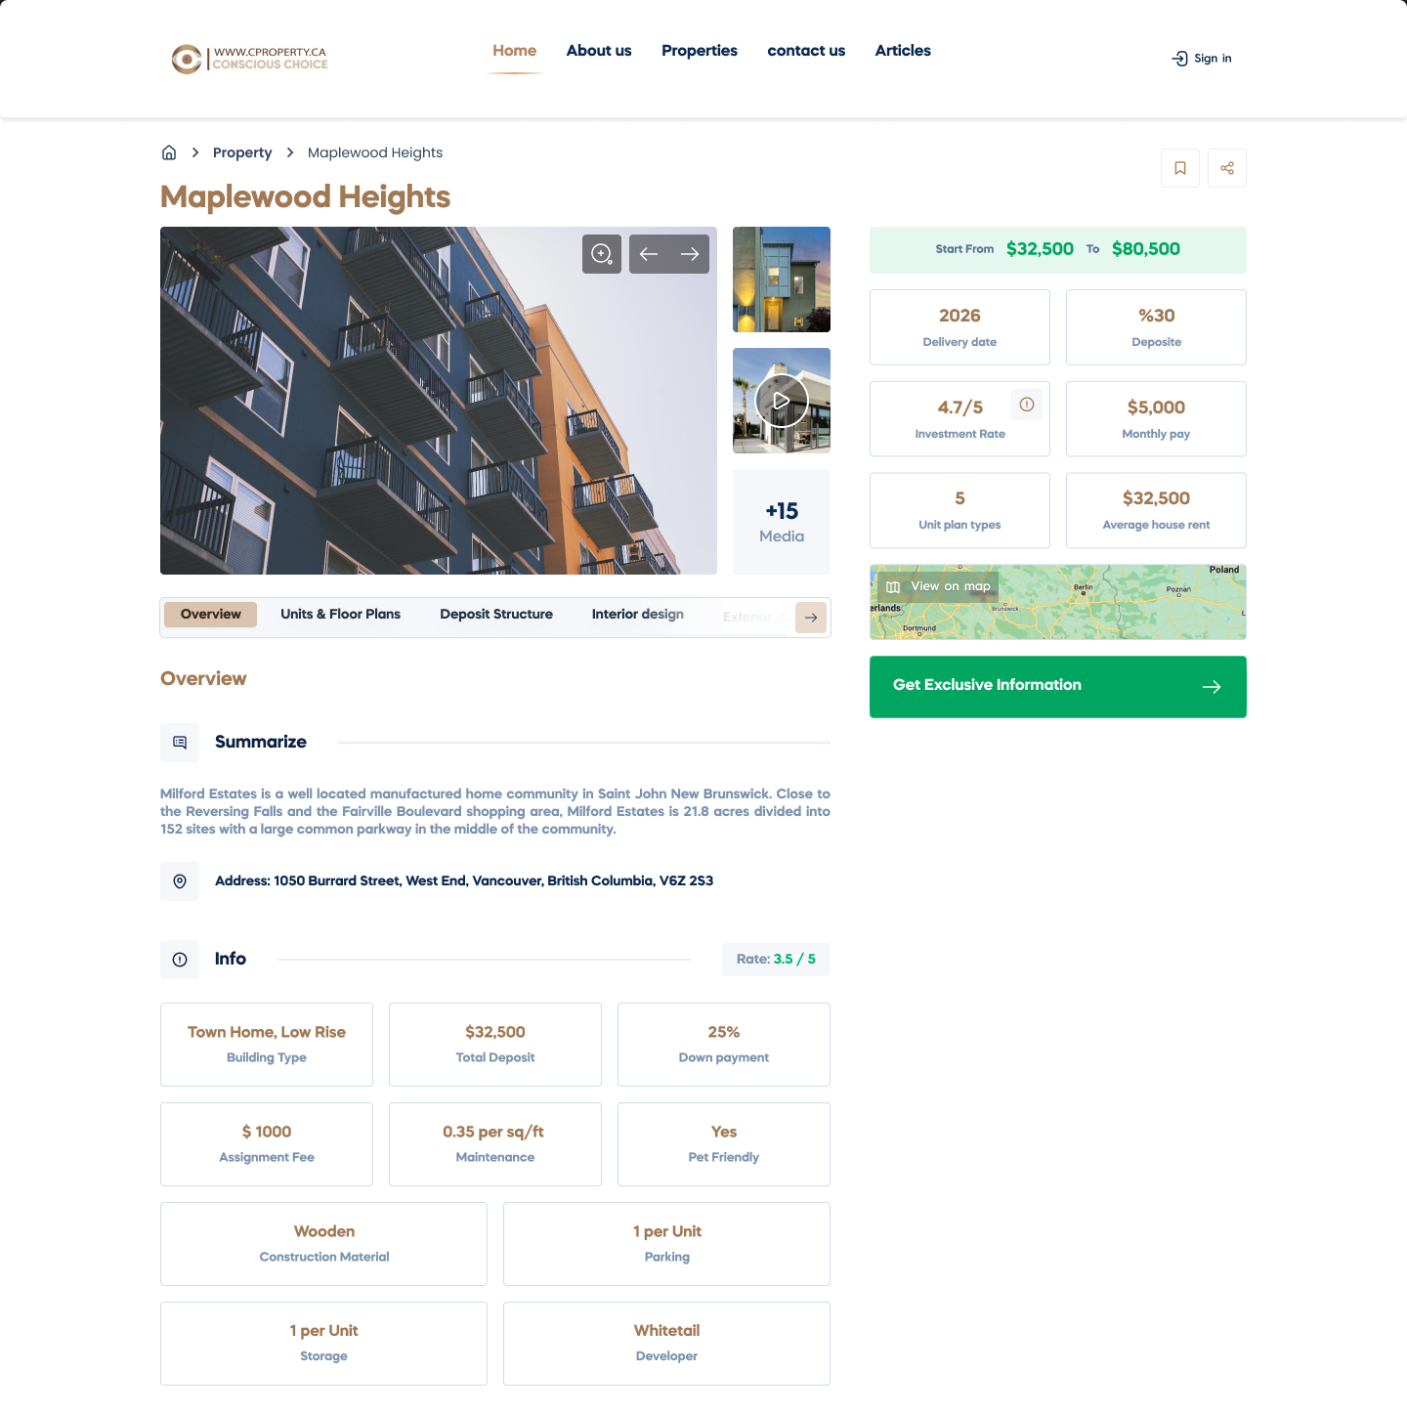
Task: Click Get Exclusive Information button
Action: click(x=1058, y=687)
